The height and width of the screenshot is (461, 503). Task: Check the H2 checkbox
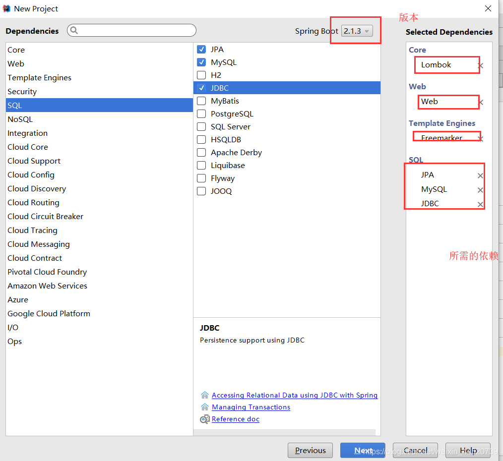(201, 75)
